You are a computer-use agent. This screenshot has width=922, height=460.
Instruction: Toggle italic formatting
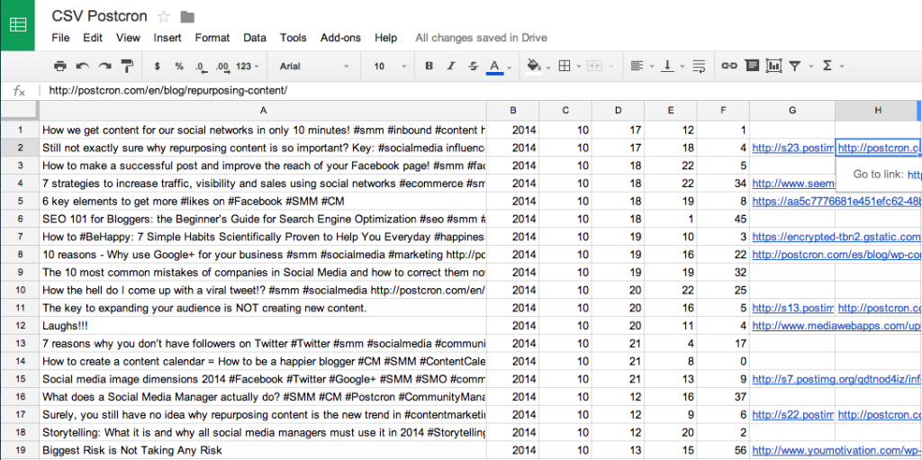[x=451, y=66]
